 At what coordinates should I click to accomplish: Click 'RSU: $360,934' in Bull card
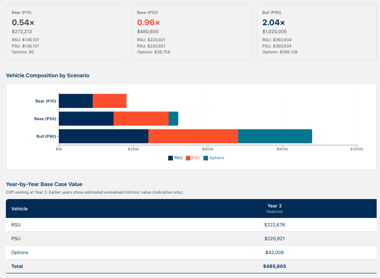click(x=277, y=40)
